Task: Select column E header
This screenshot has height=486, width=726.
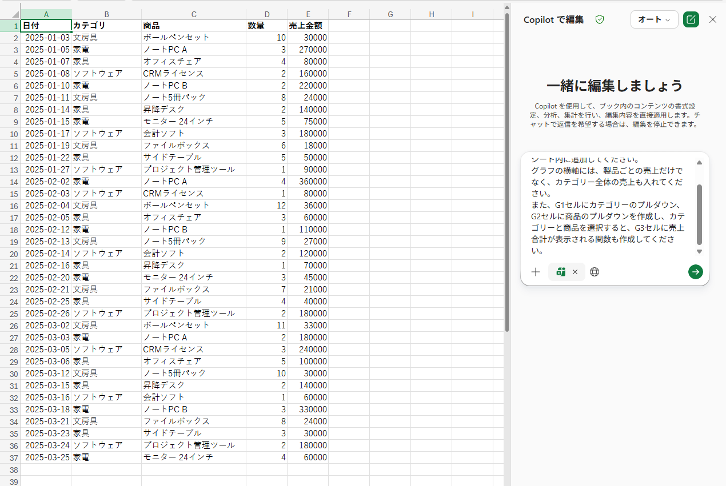Action: click(308, 14)
